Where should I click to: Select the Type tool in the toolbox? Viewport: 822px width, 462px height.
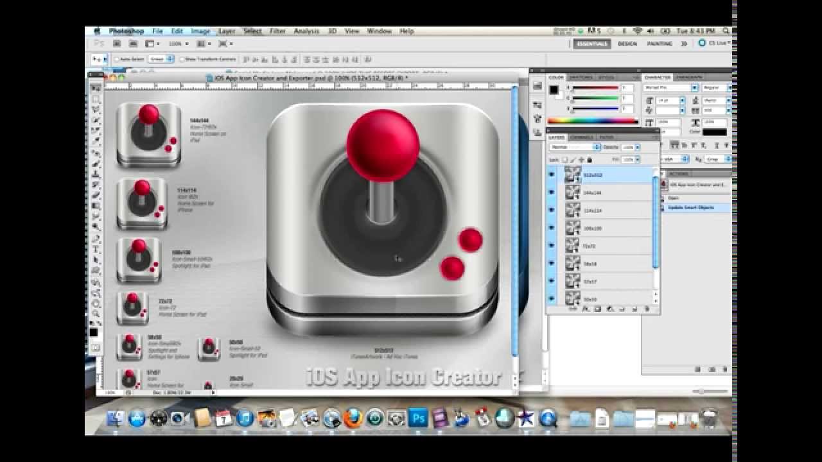(x=96, y=249)
